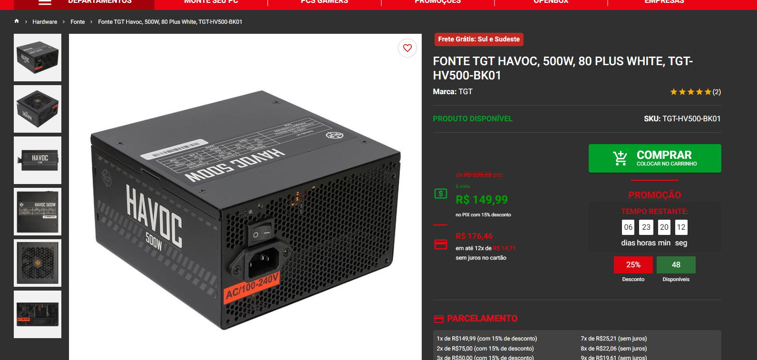The image size is (757, 360).
Task: Select first angled view thumbnail
Action: point(38,58)
